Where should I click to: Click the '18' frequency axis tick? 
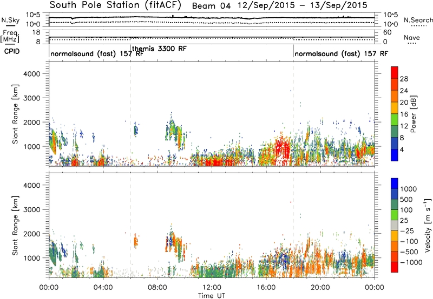pos(36,32)
